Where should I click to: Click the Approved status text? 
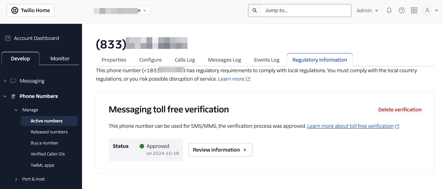click(x=158, y=146)
